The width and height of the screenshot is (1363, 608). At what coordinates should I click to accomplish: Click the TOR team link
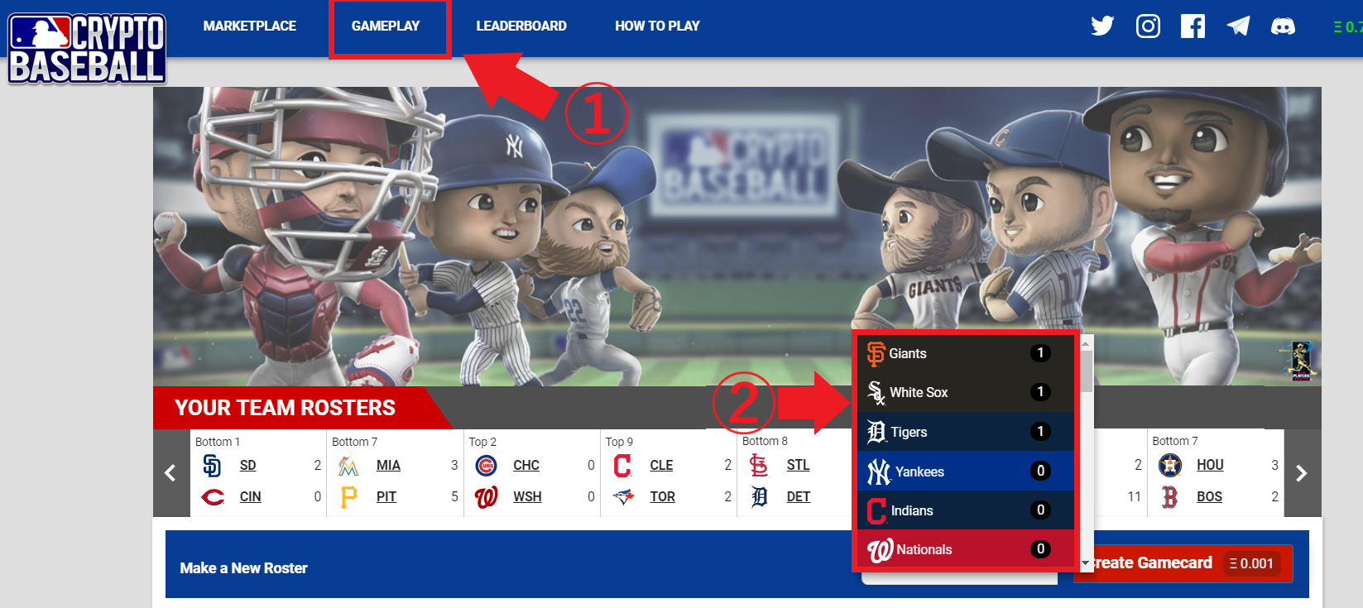click(662, 496)
